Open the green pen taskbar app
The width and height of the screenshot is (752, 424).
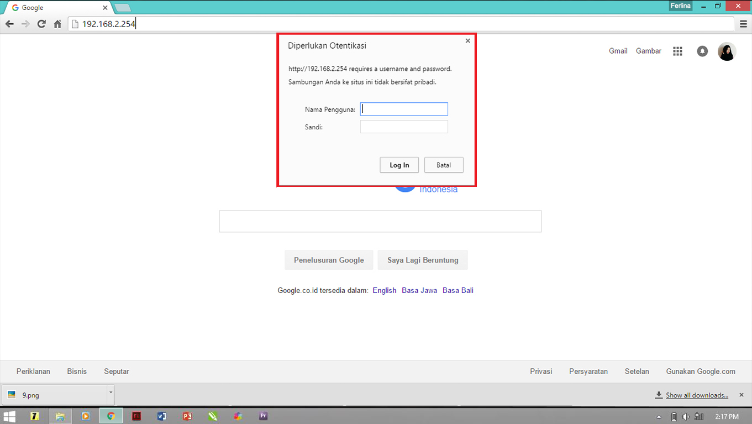click(x=213, y=416)
